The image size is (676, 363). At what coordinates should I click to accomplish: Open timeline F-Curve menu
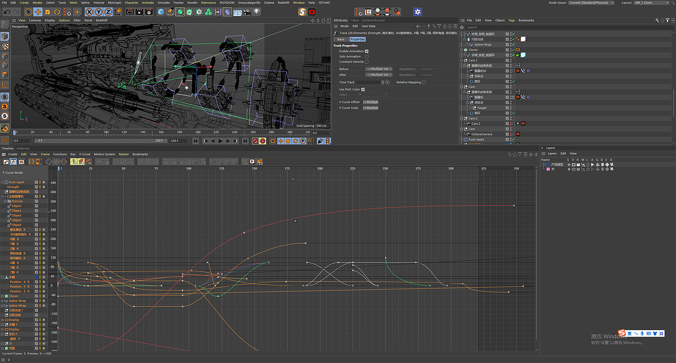(84, 154)
